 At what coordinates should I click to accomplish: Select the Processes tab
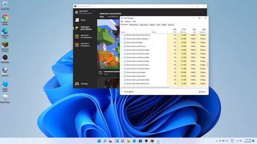(124, 25)
